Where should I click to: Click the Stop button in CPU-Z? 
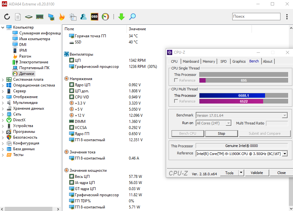tap(221, 133)
